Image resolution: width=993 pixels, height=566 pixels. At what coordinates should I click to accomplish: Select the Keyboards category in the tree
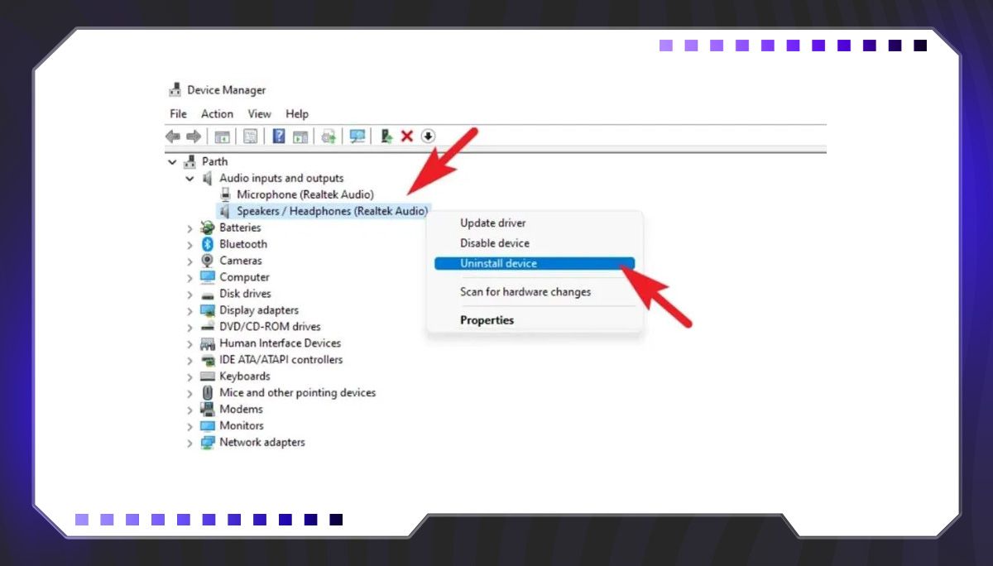pos(244,377)
